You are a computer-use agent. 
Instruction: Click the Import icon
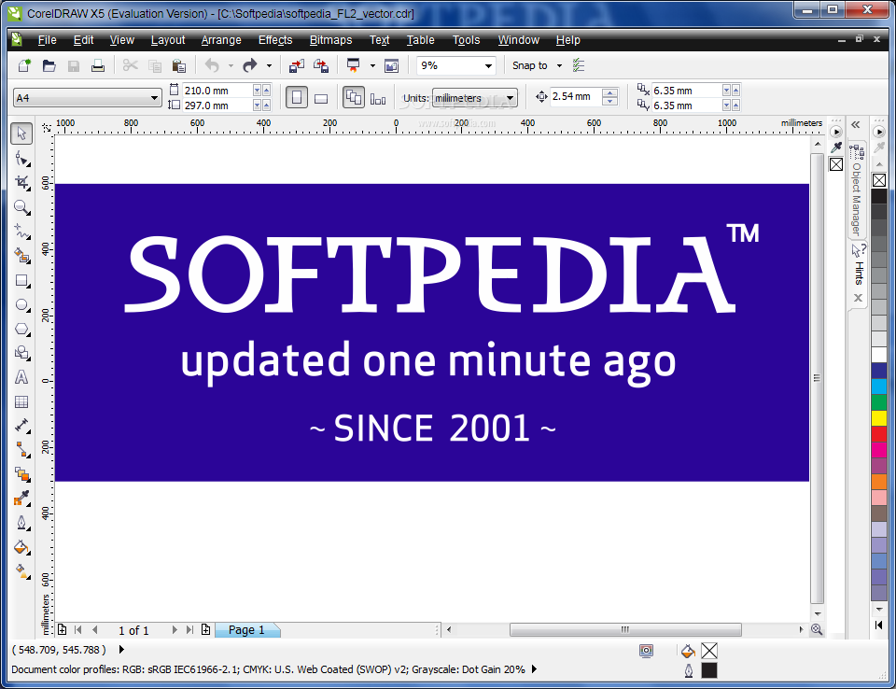point(297,65)
